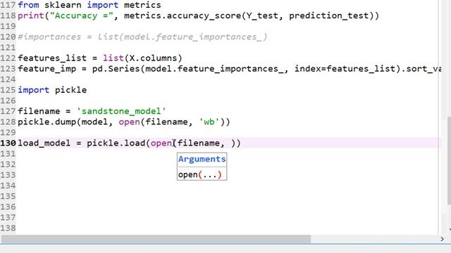The image size is (451, 253).
Task: Click 'pd.Series' on line 123
Action: 116,69
